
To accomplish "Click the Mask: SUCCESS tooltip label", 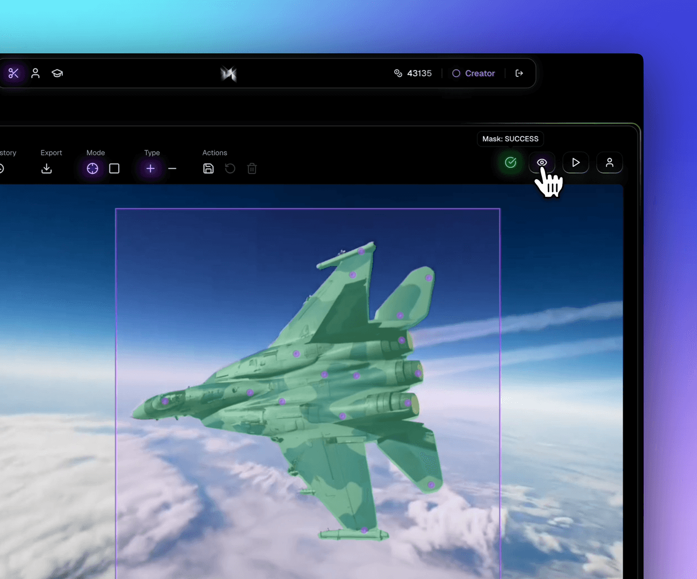I will pos(510,139).
